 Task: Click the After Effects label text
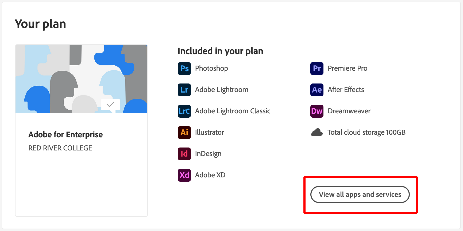click(x=346, y=90)
